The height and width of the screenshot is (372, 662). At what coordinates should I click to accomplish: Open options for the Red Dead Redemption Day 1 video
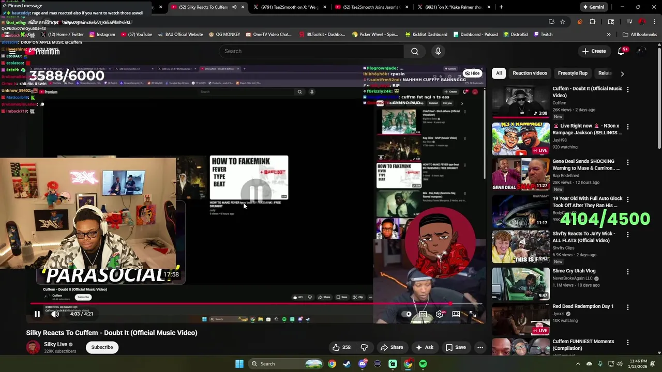pyautogui.click(x=628, y=307)
